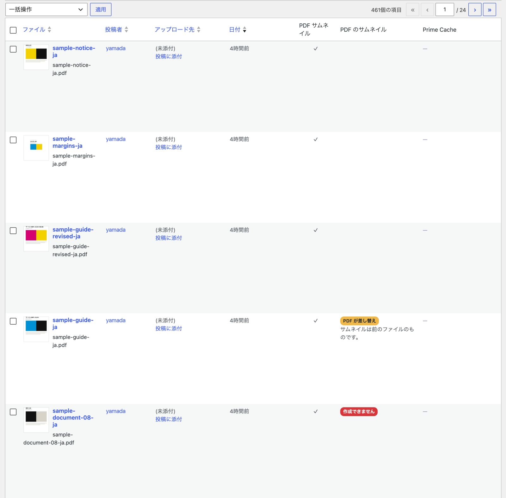Click the current page number input field

tap(444, 9)
